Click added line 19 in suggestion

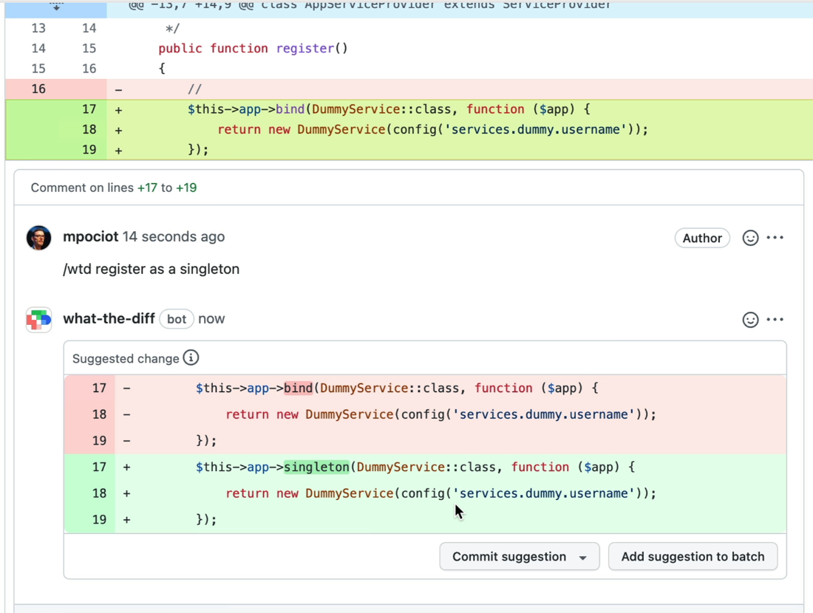pos(425,520)
